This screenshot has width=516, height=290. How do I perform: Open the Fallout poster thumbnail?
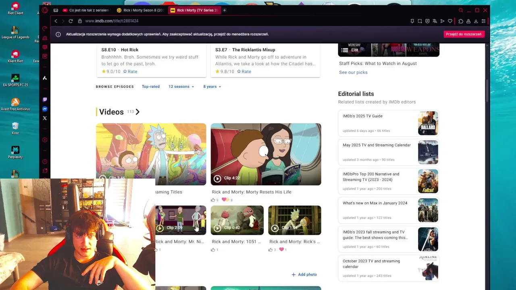click(x=428, y=181)
